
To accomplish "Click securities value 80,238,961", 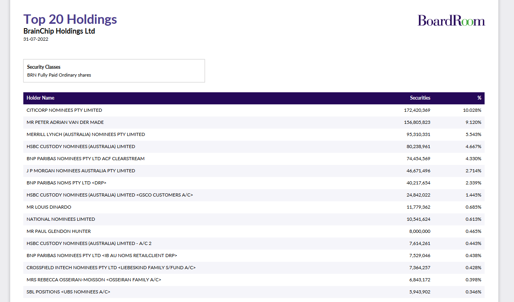I will click(x=418, y=147).
